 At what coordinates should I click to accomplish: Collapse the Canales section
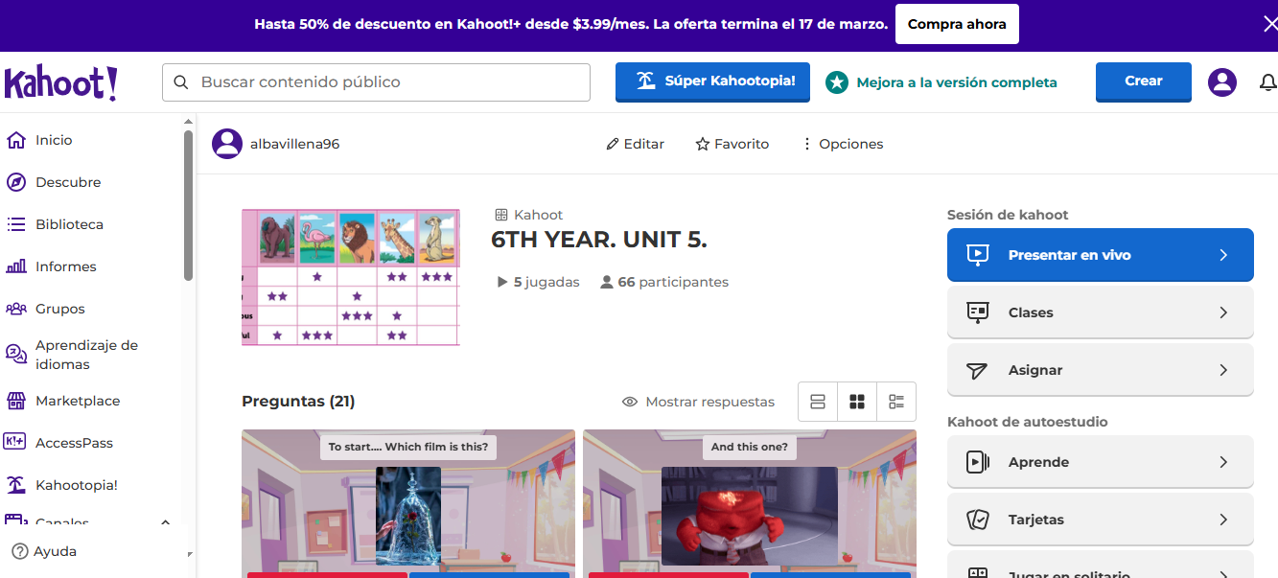coord(165,523)
